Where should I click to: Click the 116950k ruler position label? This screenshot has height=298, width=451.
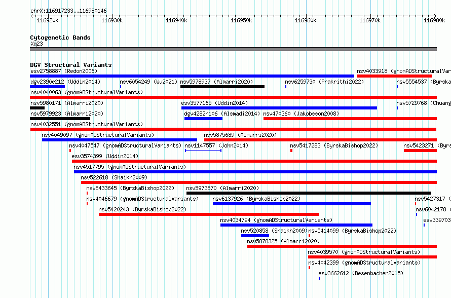pyautogui.click(x=241, y=20)
